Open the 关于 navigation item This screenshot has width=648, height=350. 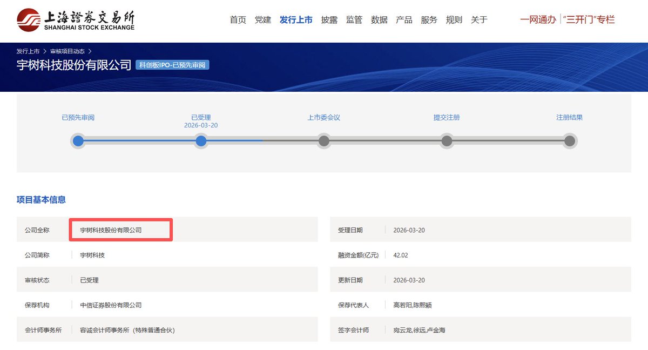coord(479,20)
